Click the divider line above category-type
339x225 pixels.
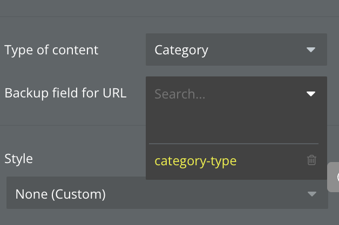pyautogui.click(x=233, y=144)
